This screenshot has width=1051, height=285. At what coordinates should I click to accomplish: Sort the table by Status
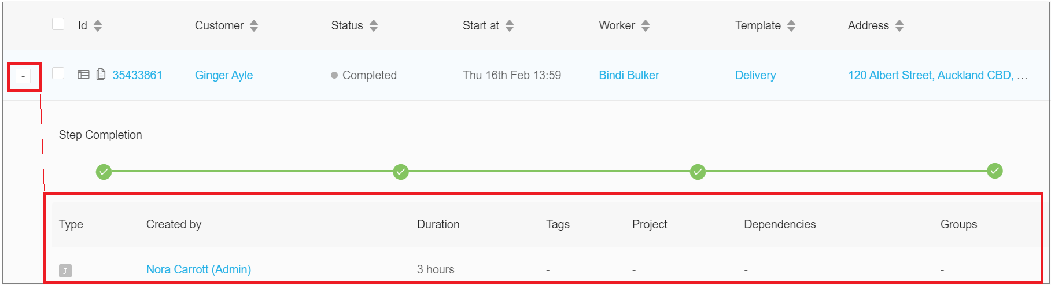coord(374,25)
